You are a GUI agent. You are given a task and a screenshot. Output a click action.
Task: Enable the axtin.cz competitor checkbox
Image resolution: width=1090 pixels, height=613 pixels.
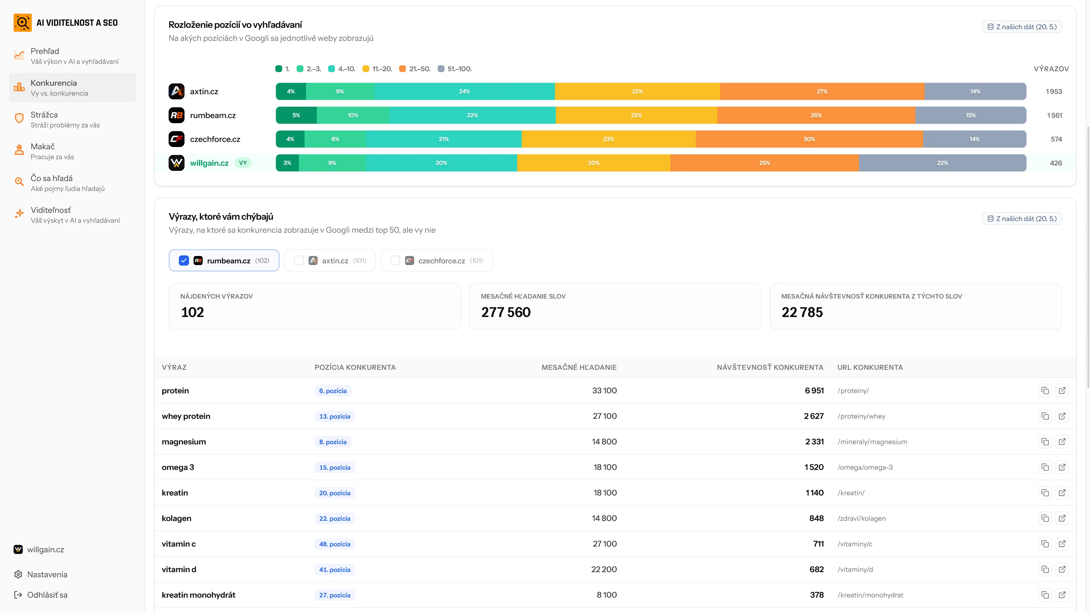click(x=299, y=261)
